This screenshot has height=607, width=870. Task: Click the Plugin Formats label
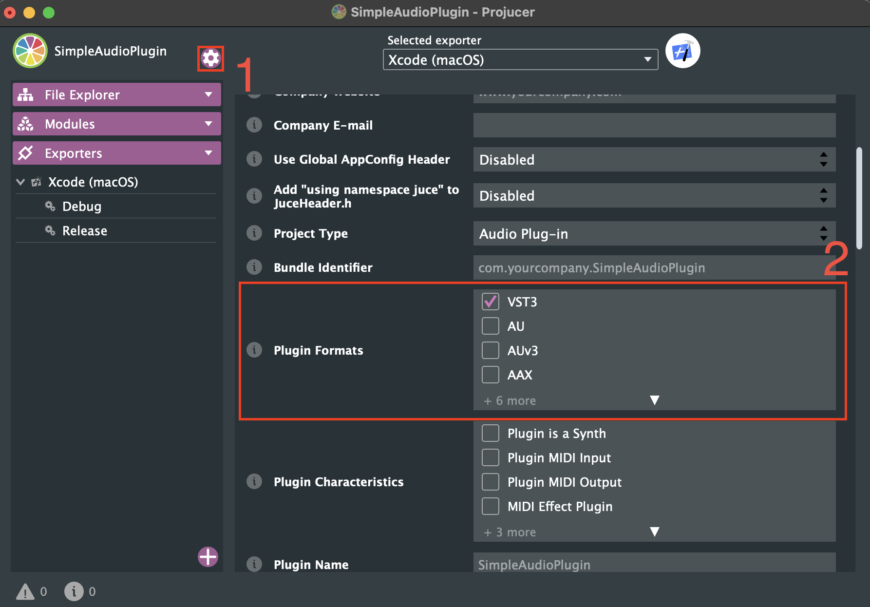click(319, 350)
